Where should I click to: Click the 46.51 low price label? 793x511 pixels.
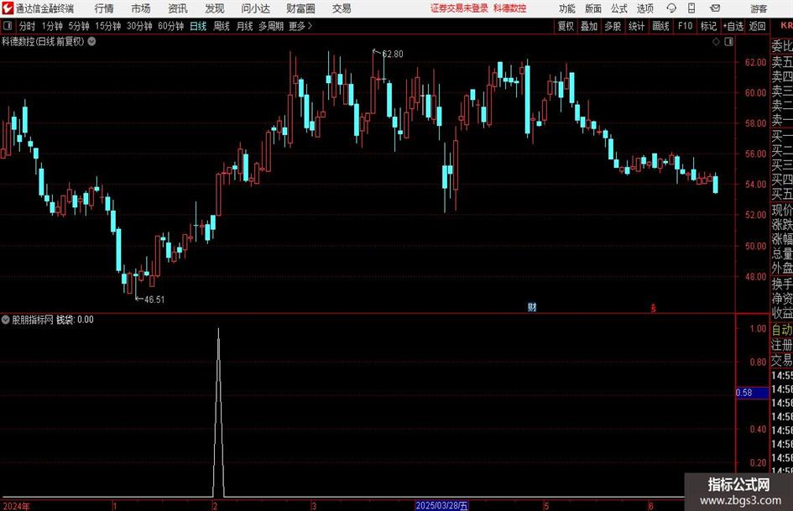[x=154, y=300]
